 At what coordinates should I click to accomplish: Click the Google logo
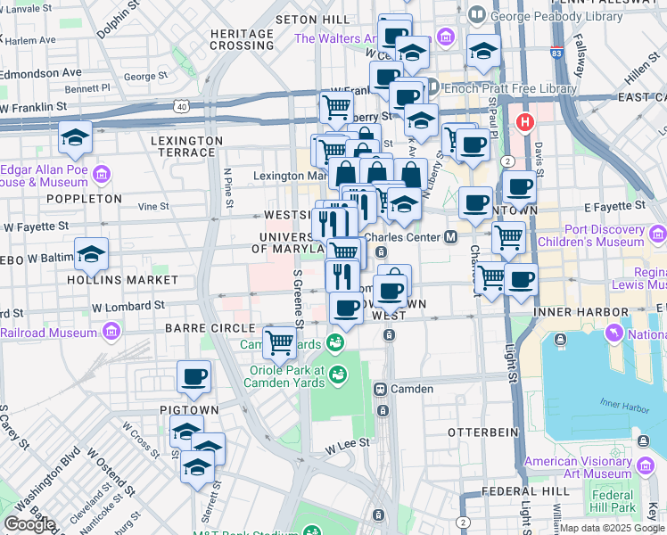coord(29,524)
